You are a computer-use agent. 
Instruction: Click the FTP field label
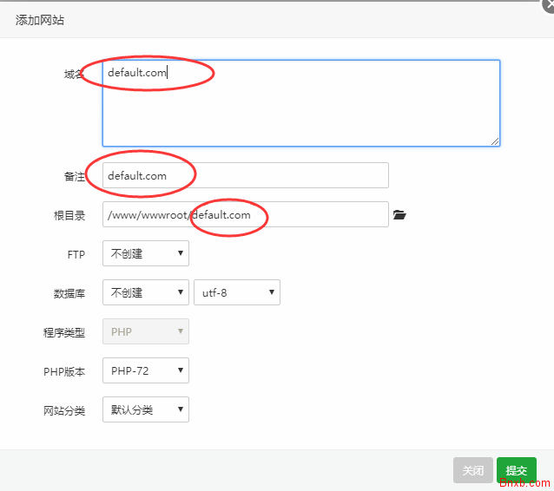76,254
